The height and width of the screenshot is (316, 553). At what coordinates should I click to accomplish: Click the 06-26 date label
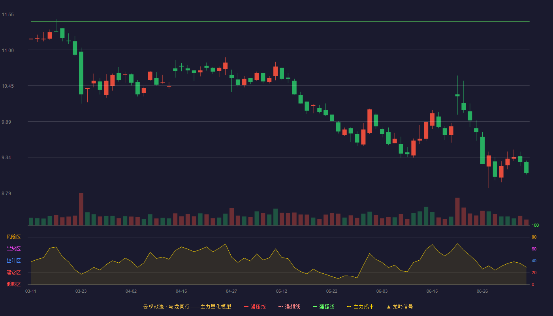click(482, 291)
